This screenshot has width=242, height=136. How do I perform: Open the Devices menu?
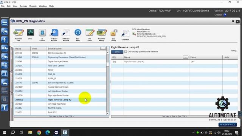coord(23,6)
